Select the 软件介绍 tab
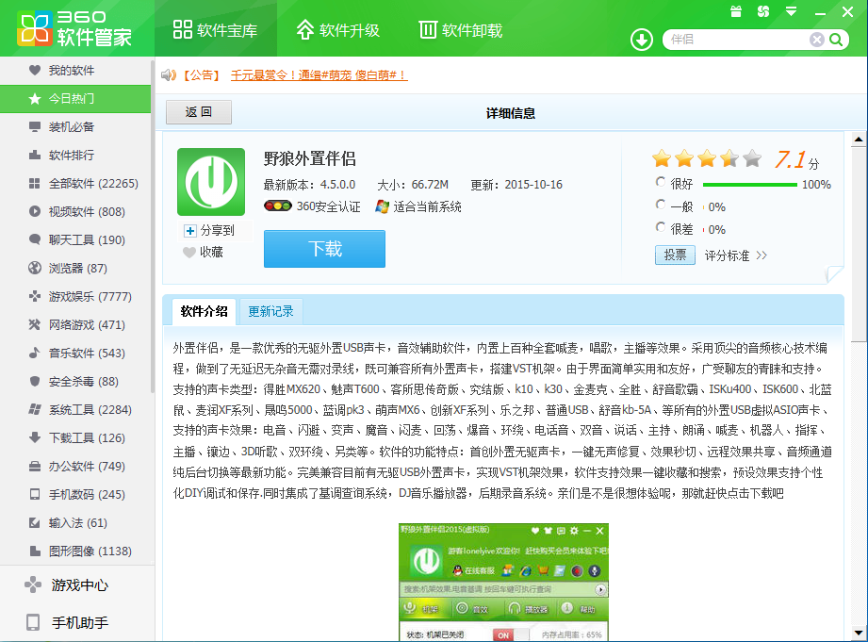The width and height of the screenshot is (868, 642). [204, 311]
